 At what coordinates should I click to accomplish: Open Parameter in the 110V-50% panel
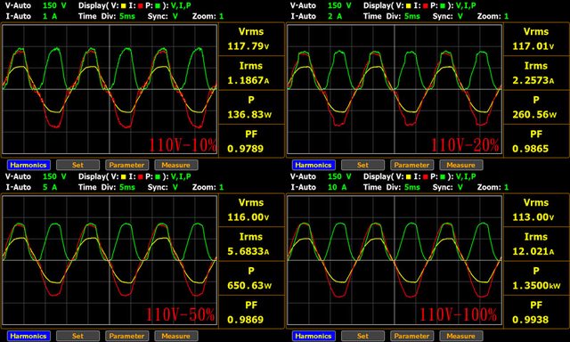pyautogui.click(x=126, y=336)
